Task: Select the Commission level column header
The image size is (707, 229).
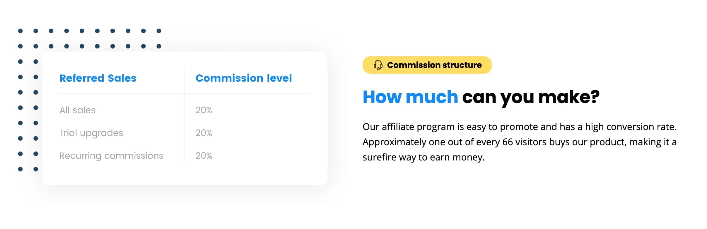Action: point(243,78)
